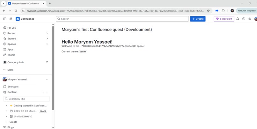257x129 pixels.
Task: Open the Malwarebytes extension icon
Action: coord(217,11)
